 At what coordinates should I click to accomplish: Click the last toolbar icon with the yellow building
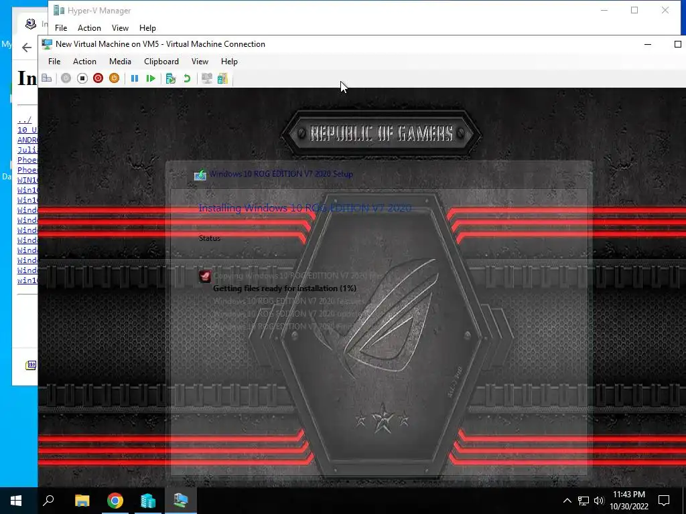222,78
